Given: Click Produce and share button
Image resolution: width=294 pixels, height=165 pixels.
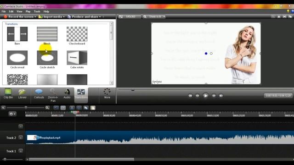Looking at the screenshot, I should (x=83, y=16).
